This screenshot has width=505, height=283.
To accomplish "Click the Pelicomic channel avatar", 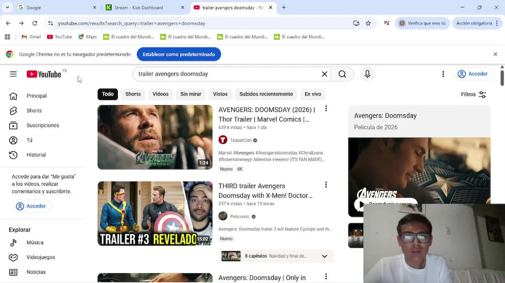I will [223, 216].
